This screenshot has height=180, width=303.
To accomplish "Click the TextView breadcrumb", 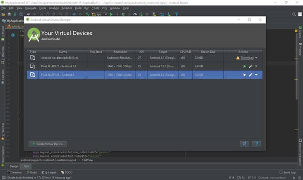I will 87,160.
